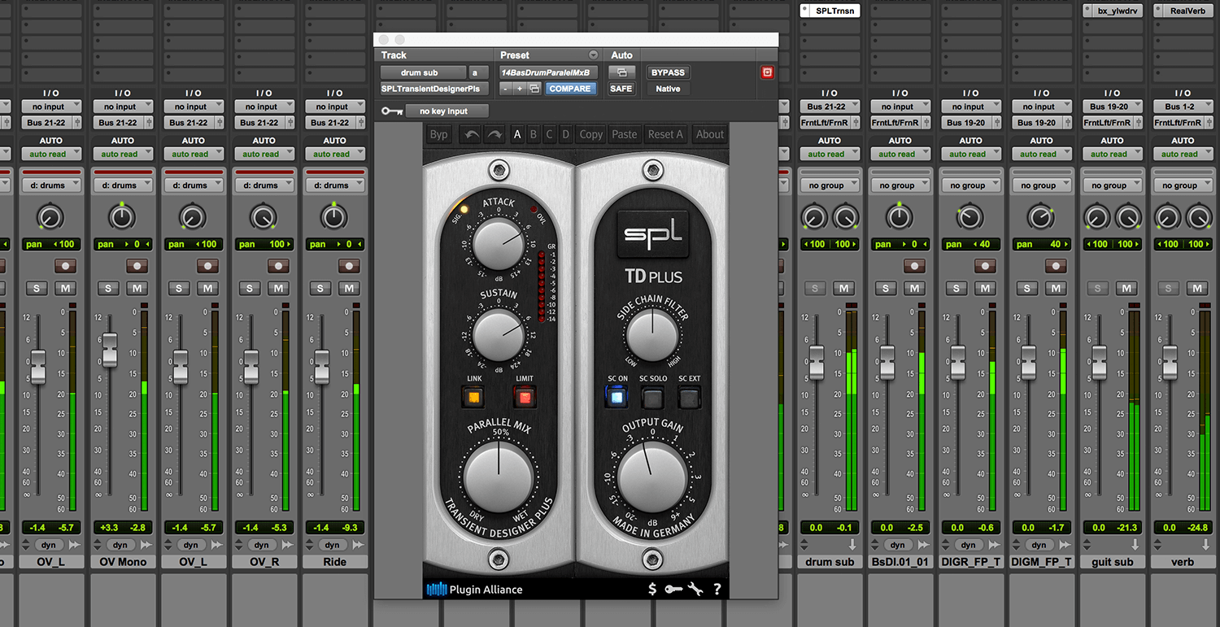Toggle the automation SAFE button
Viewport: 1220px width, 627px height.
[621, 89]
